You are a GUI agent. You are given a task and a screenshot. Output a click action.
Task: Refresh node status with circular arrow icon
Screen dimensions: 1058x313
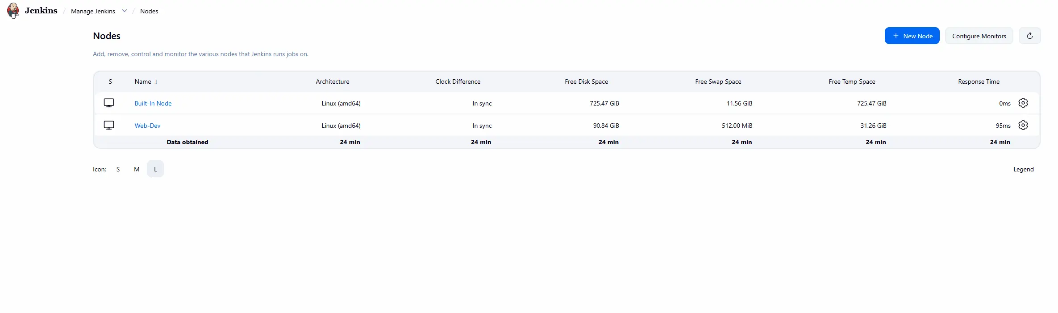[x=1030, y=36]
